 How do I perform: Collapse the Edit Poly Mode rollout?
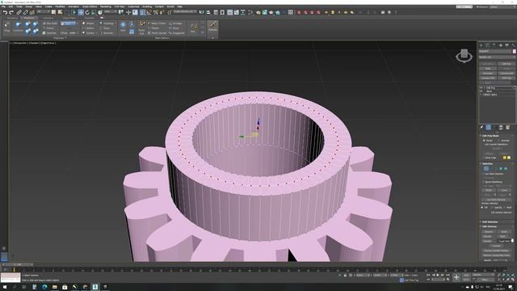[490, 136]
